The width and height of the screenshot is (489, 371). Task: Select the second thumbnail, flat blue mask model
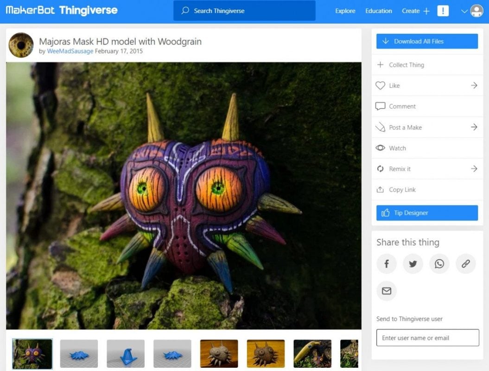click(x=79, y=354)
